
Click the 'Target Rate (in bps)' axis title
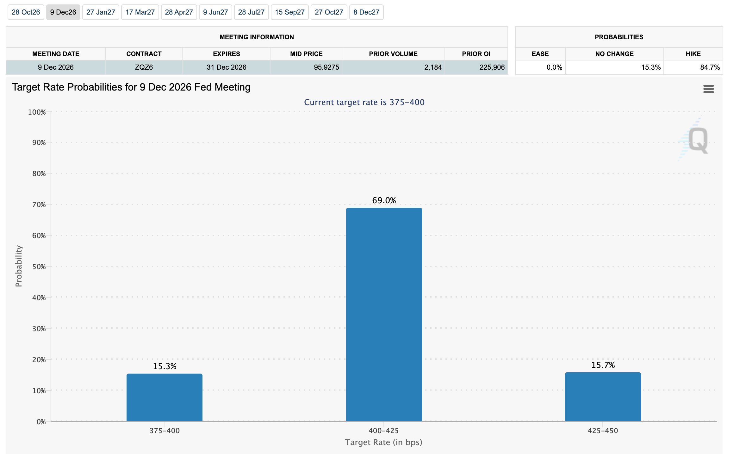click(383, 442)
